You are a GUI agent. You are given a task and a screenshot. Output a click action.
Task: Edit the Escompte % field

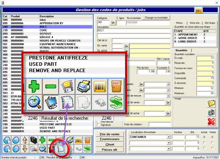click(164, 72)
